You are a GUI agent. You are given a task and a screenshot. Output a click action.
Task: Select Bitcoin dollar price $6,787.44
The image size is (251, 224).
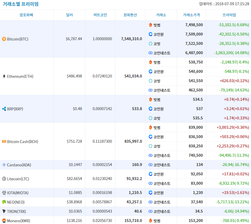(x=74, y=39)
